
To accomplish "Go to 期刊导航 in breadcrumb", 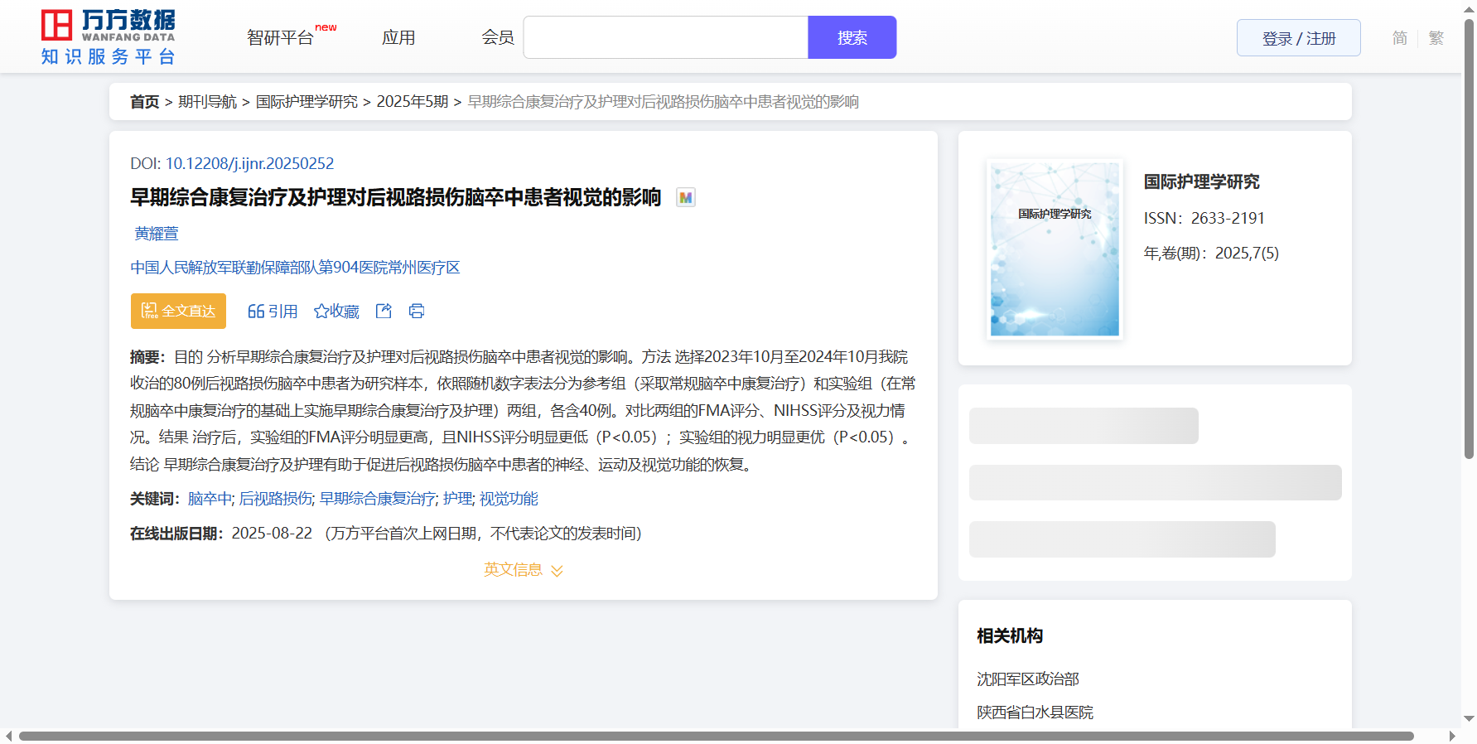I will click(207, 102).
